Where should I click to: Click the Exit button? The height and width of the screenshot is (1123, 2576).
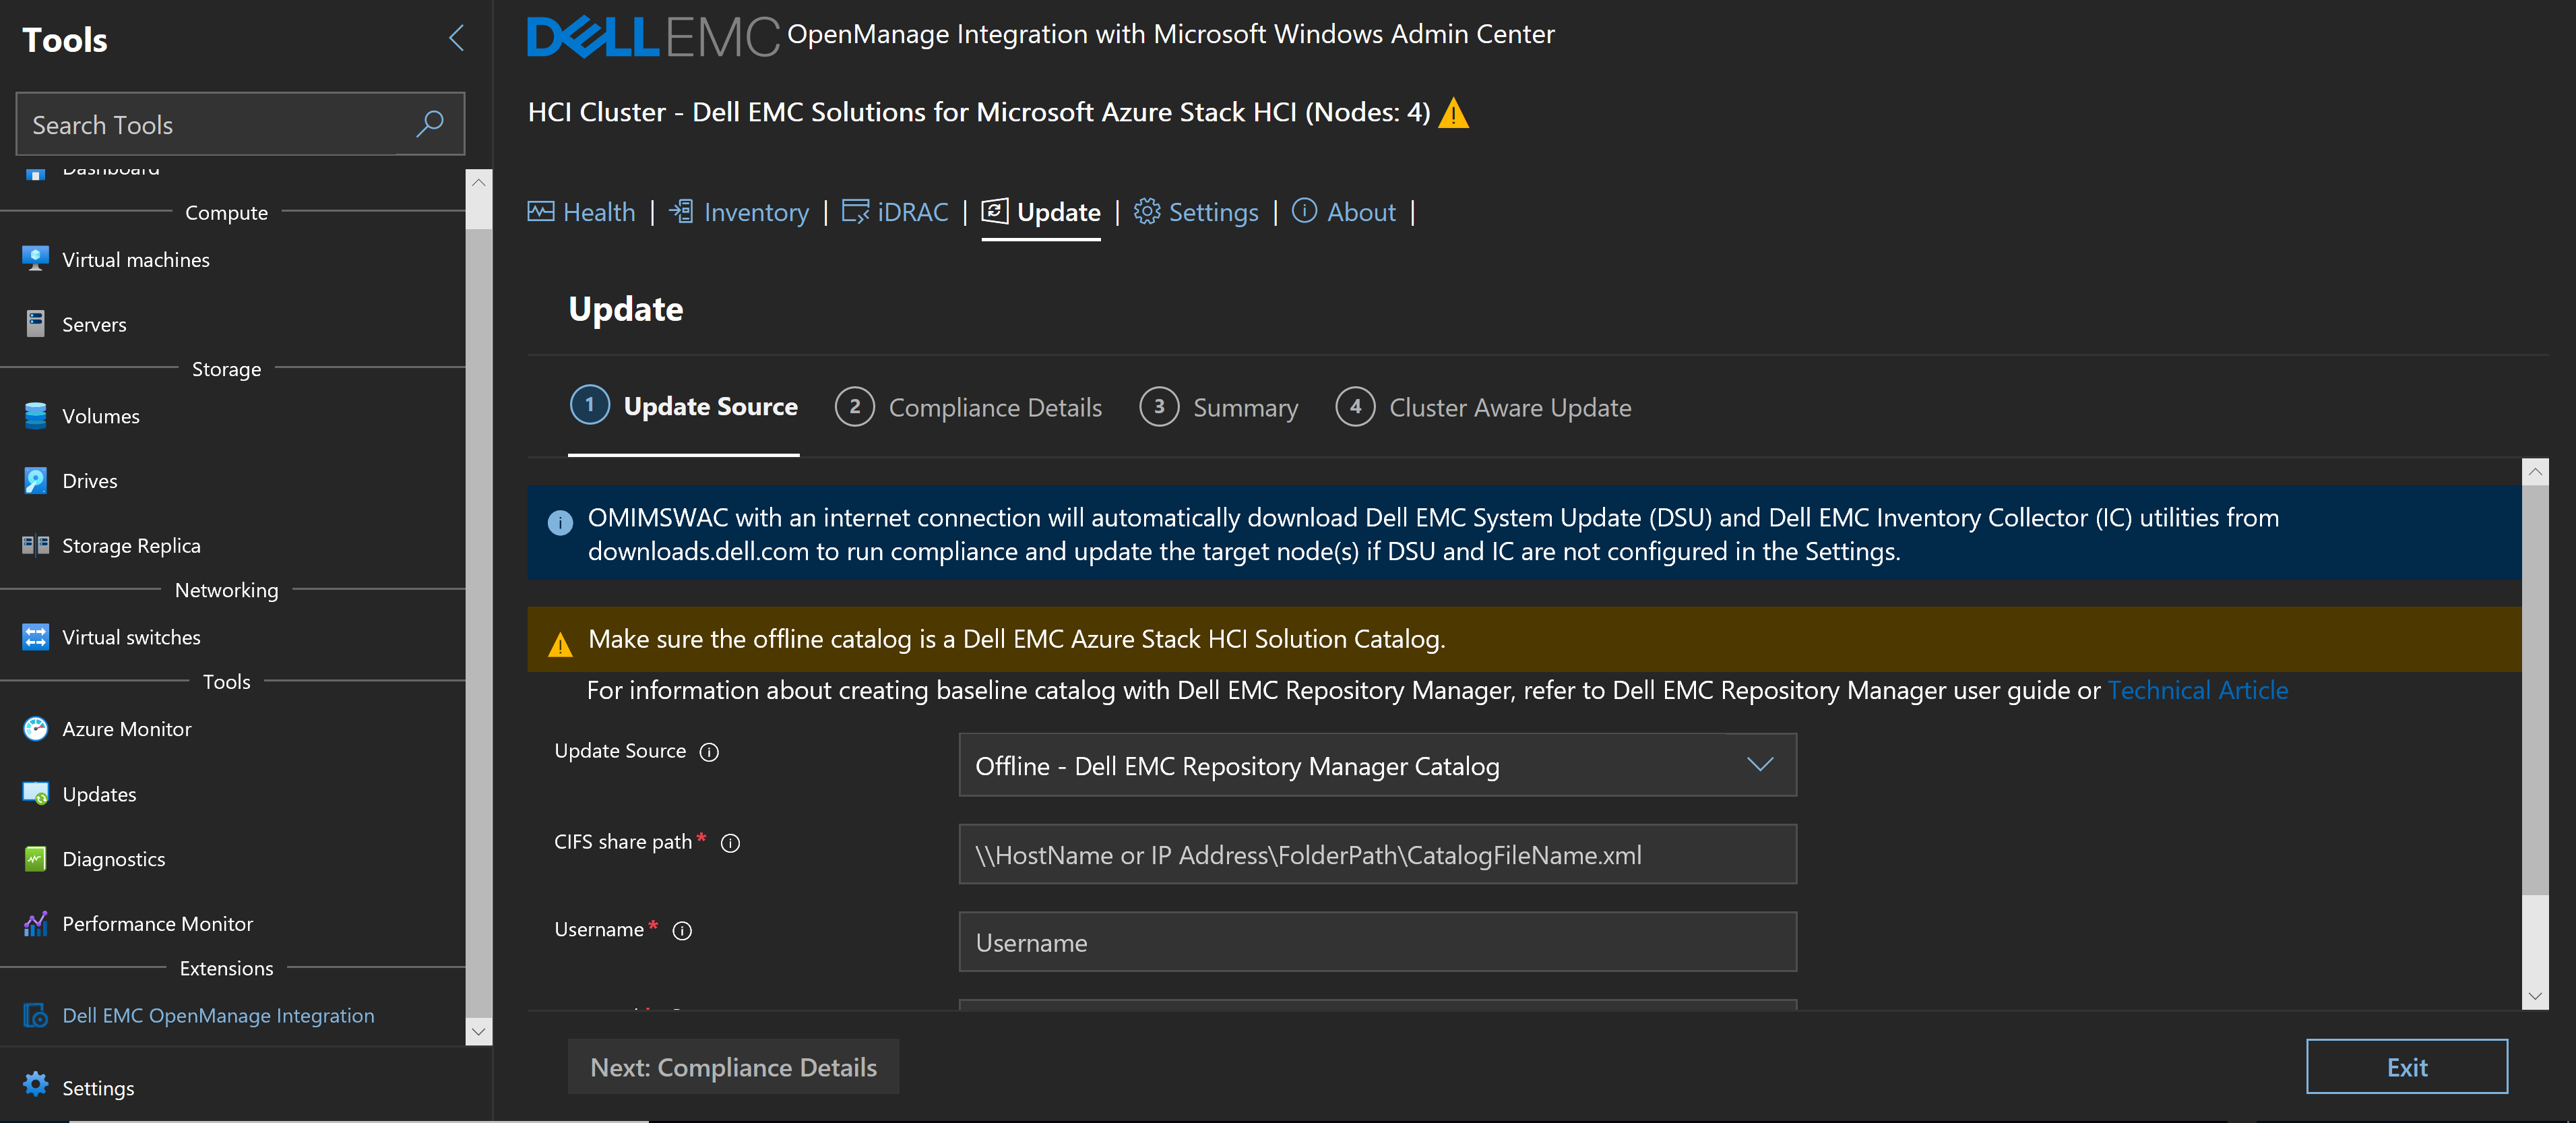pyautogui.click(x=2406, y=1067)
